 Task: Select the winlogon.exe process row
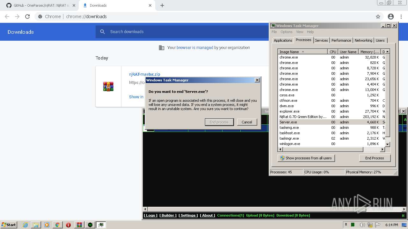click(x=331, y=144)
